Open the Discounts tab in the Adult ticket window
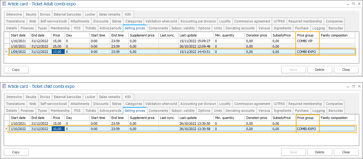 coord(101,21)
